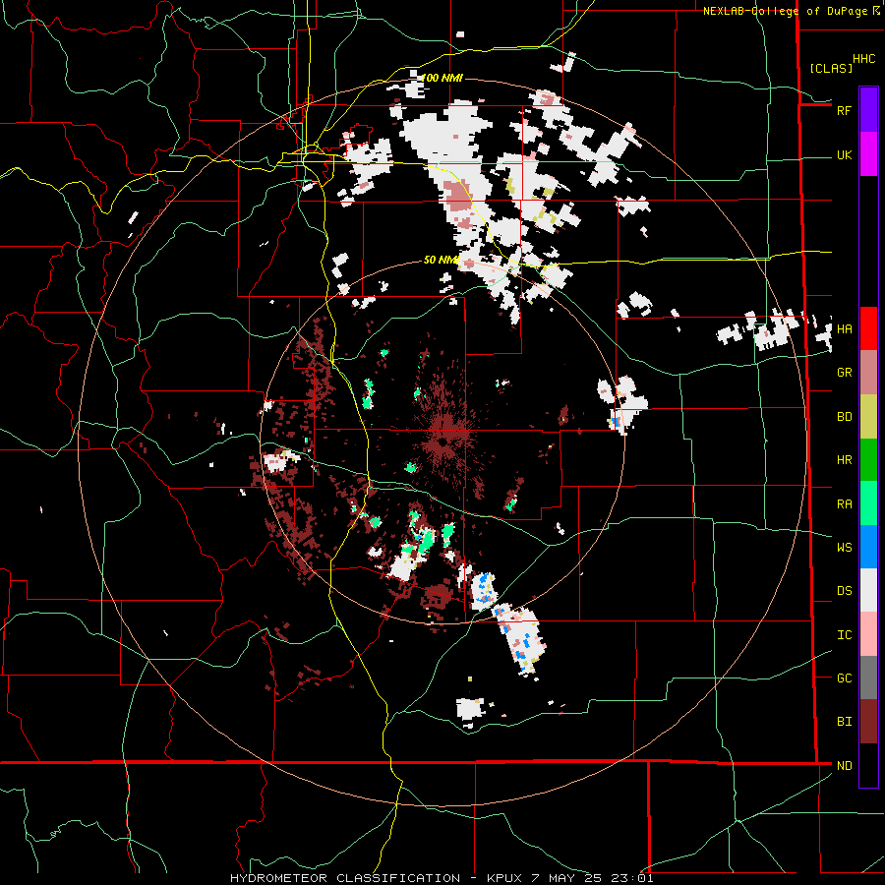Click the dusty pink GR legend swatch
The height and width of the screenshot is (885, 885).
[868, 373]
